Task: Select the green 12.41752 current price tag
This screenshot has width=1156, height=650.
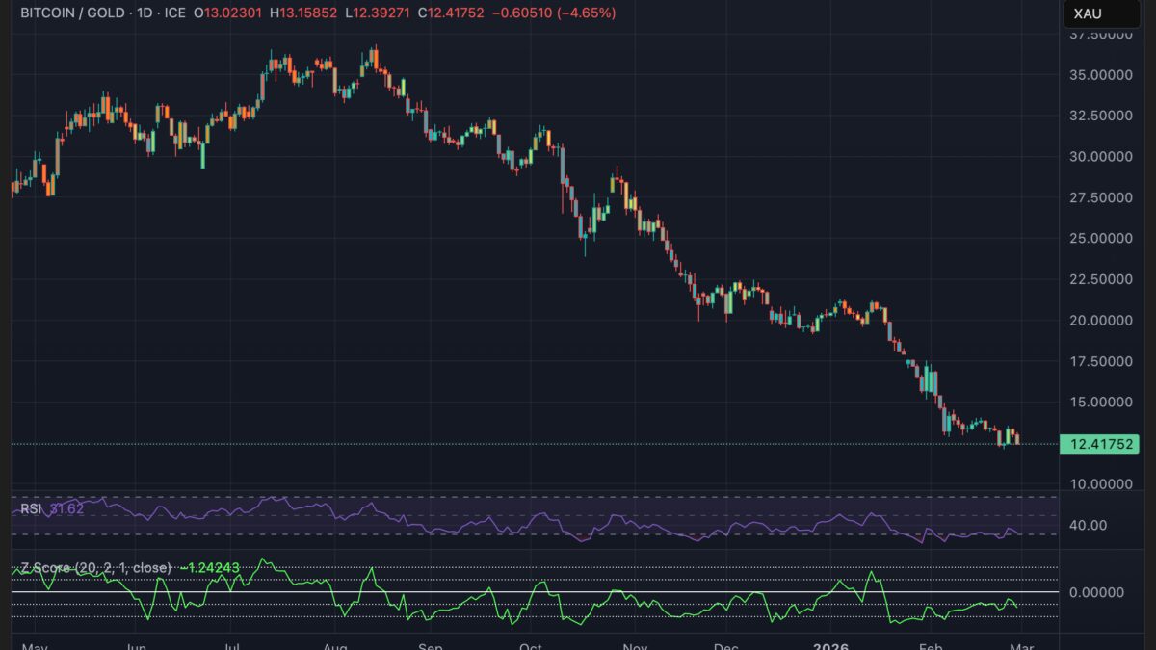Action: click(1098, 444)
